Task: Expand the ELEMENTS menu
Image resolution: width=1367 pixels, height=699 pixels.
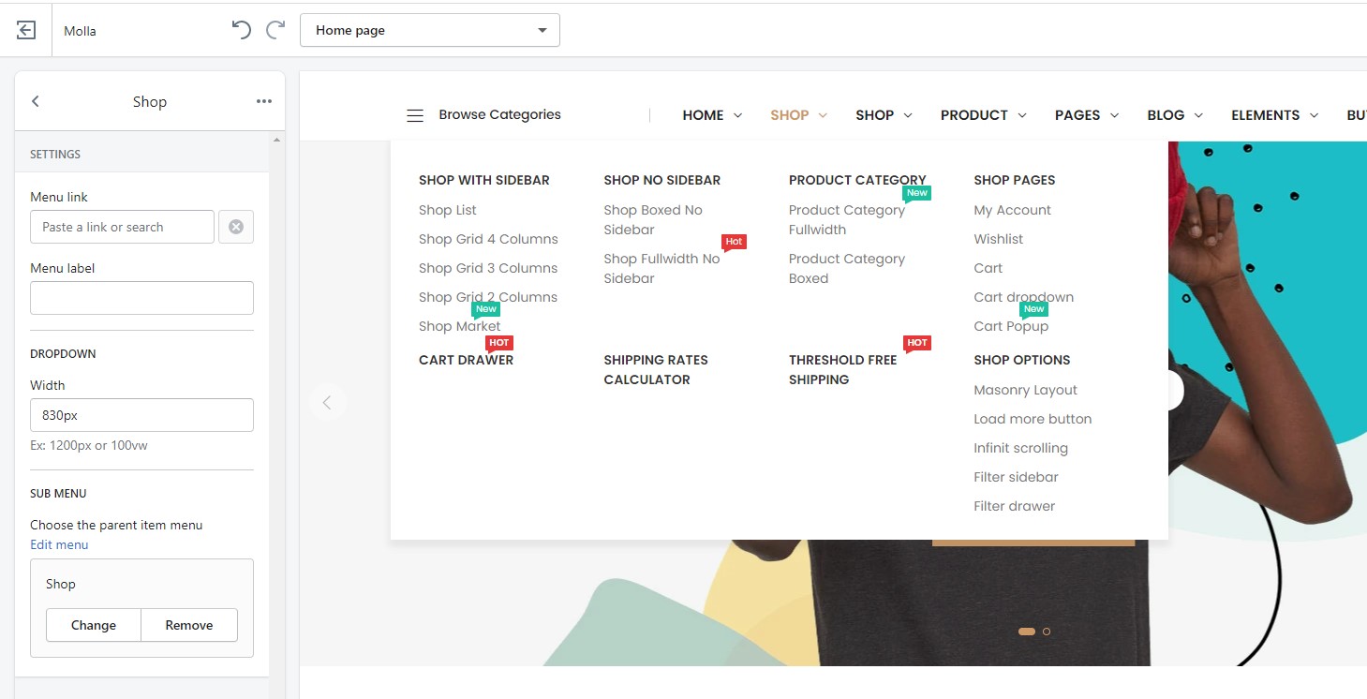Action: [1275, 115]
